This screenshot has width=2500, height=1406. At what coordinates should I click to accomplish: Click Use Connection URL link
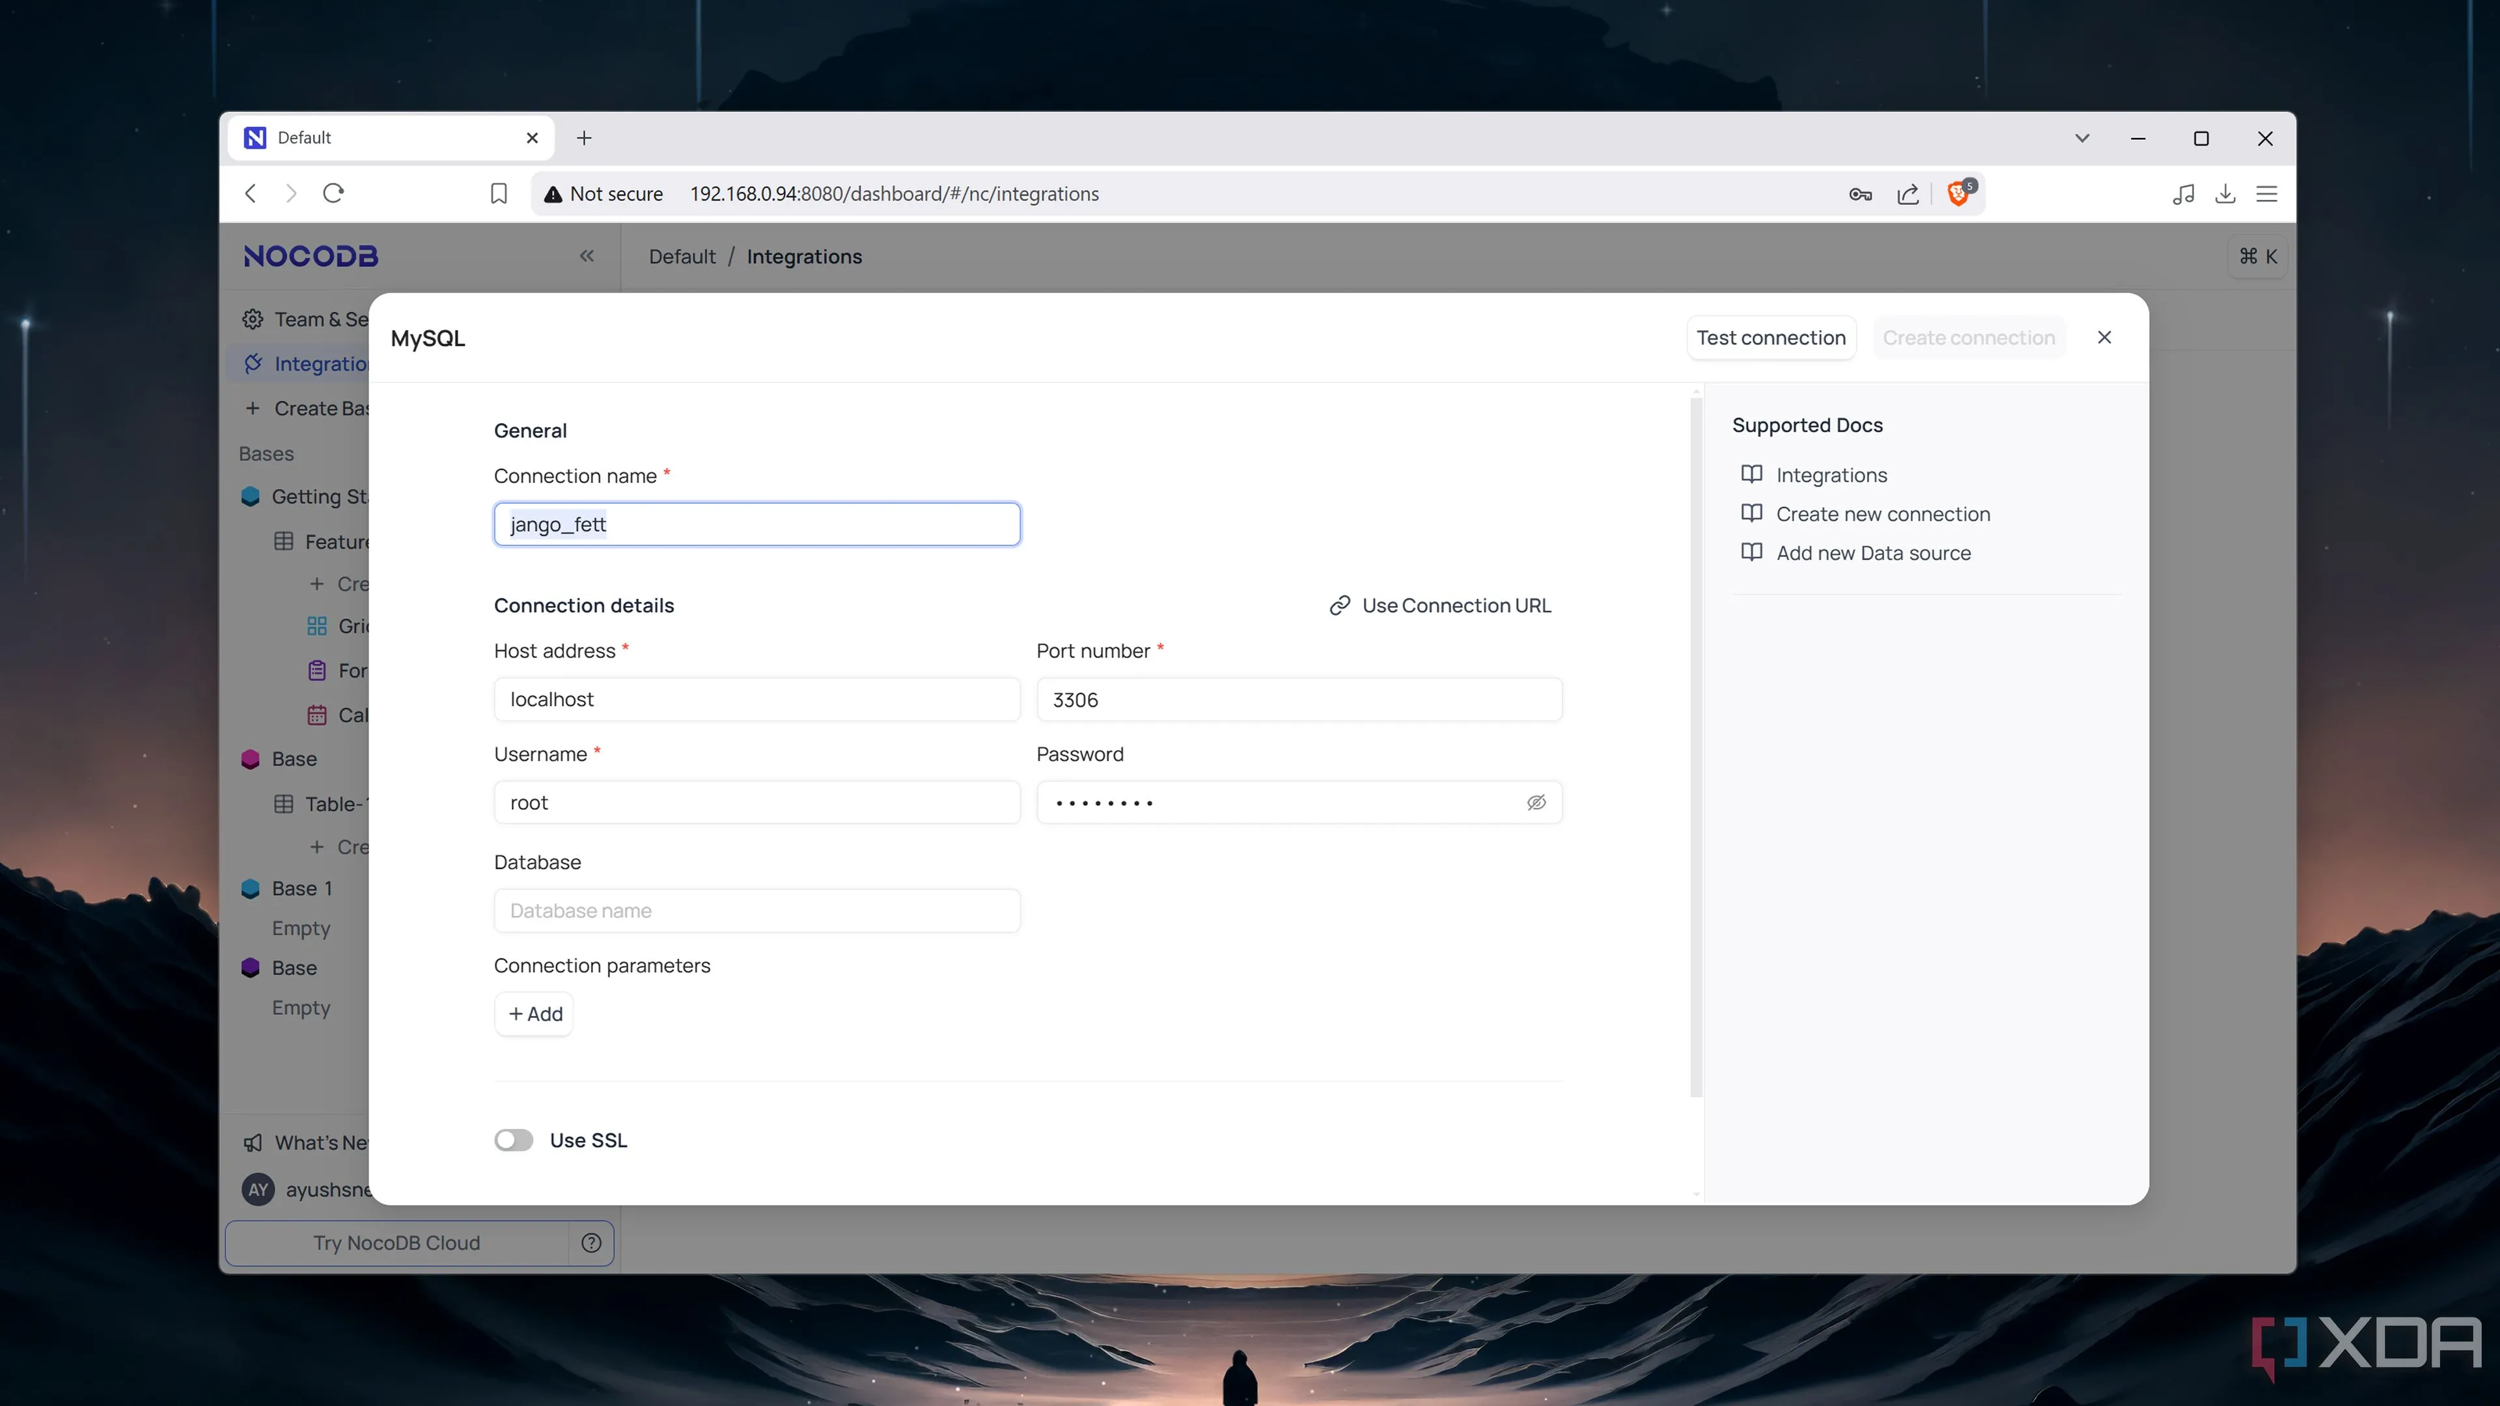1440,605
